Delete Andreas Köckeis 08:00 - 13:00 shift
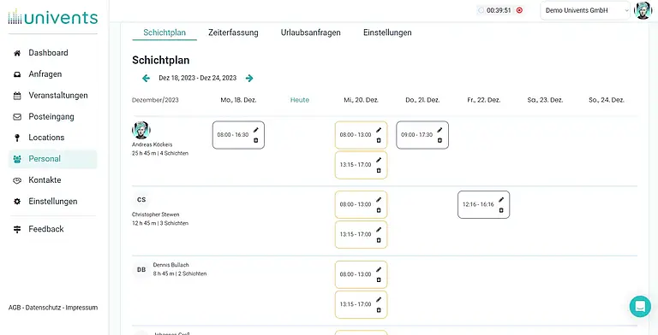The width and height of the screenshot is (658, 335). click(379, 140)
